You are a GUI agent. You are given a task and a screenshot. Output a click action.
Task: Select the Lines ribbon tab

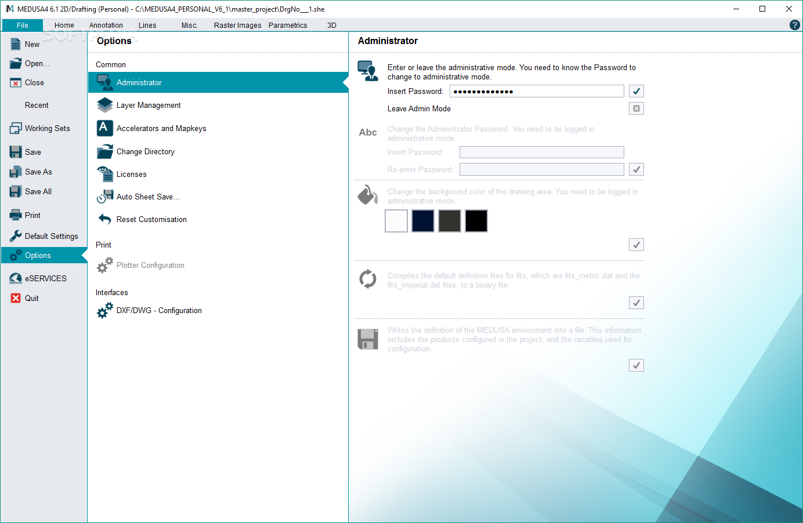[x=147, y=26]
